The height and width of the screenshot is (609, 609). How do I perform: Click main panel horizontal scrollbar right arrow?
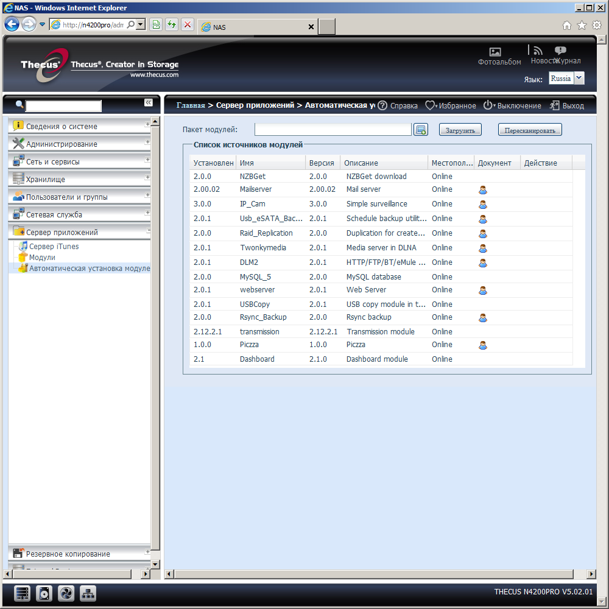(x=591, y=574)
